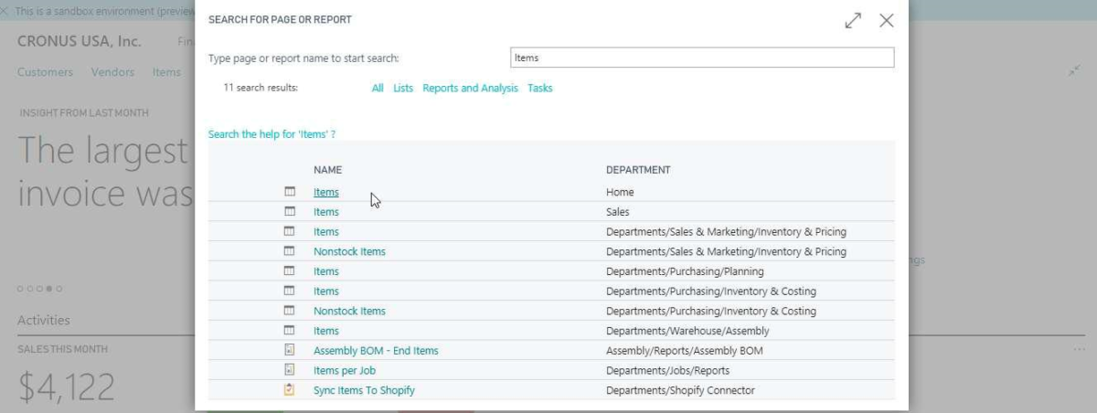Open the Items per Job report
Image resolution: width=1097 pixels, height=413 pixels.
345,370
